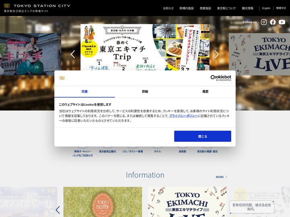290x217 pixels.
Task: Switch site language to English
Action: coord(266,8)
